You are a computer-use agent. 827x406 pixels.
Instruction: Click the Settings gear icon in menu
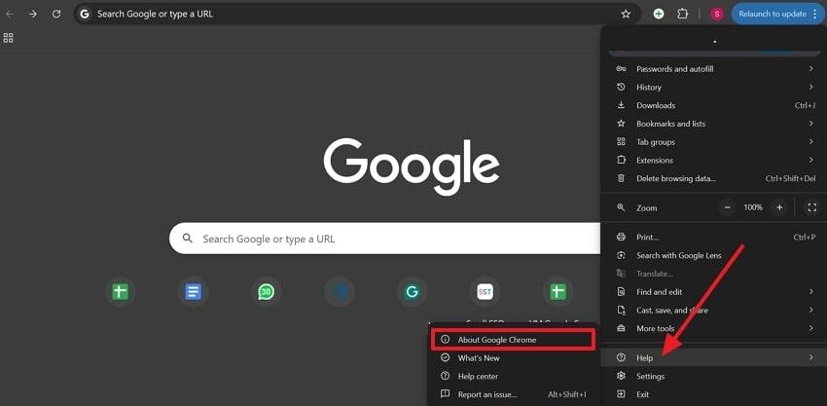pyautogui.click(x=622, y=377)
